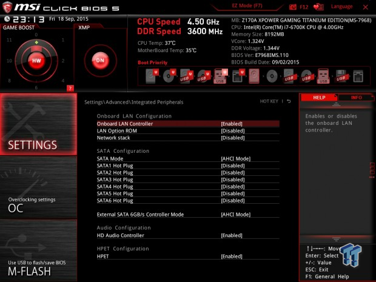Viewport: 376px width, 282px height.
Task: Click the Boot Priority heading
Action: tap(152, 62)
